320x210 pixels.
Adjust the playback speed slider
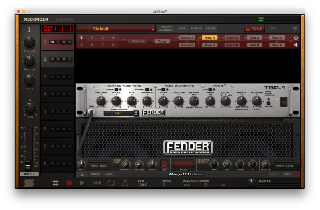206,185
